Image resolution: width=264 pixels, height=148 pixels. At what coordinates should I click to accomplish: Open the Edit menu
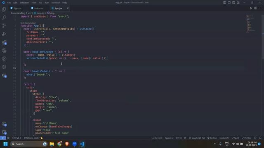[x=15, y=3]
